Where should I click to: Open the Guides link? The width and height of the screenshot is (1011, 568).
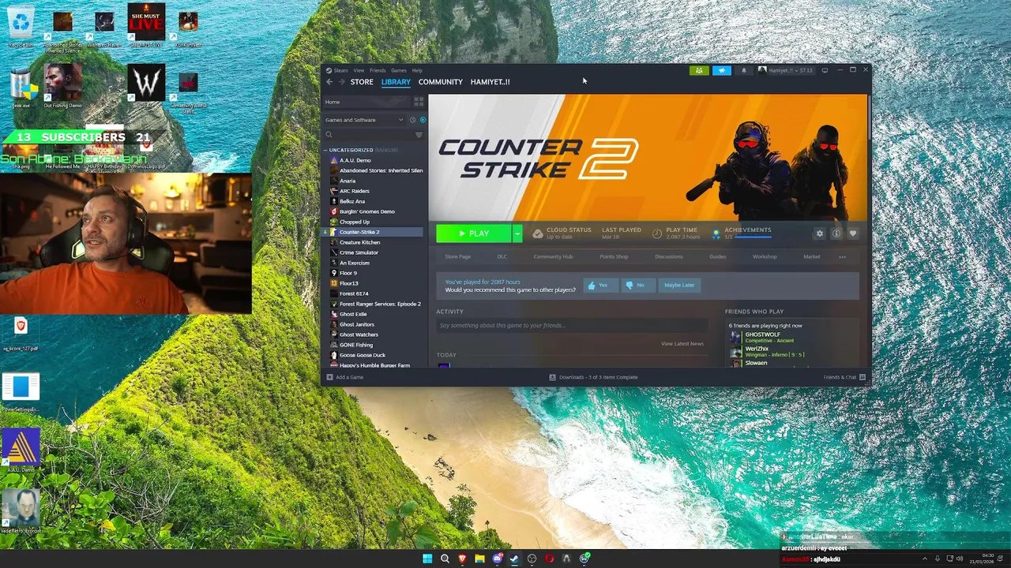717,256
